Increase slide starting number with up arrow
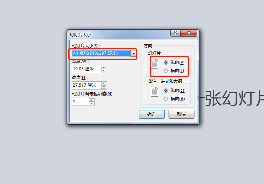 pyautogui.click(x=92, y=100)
